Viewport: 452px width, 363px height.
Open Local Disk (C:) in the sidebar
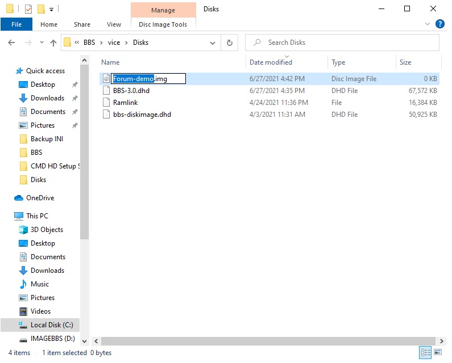[52, 325]
